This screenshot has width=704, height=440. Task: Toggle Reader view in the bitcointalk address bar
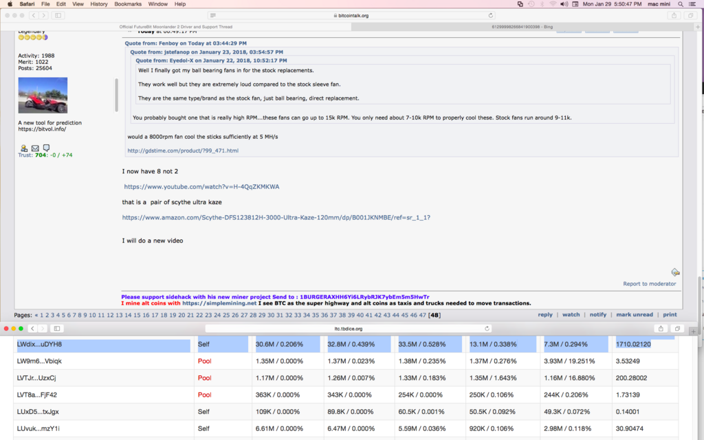tap(213, 15)
